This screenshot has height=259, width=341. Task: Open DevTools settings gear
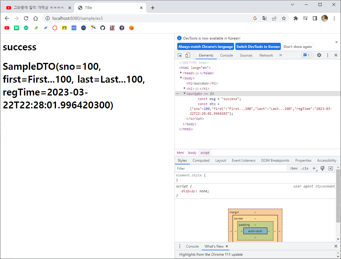(319, 55)
